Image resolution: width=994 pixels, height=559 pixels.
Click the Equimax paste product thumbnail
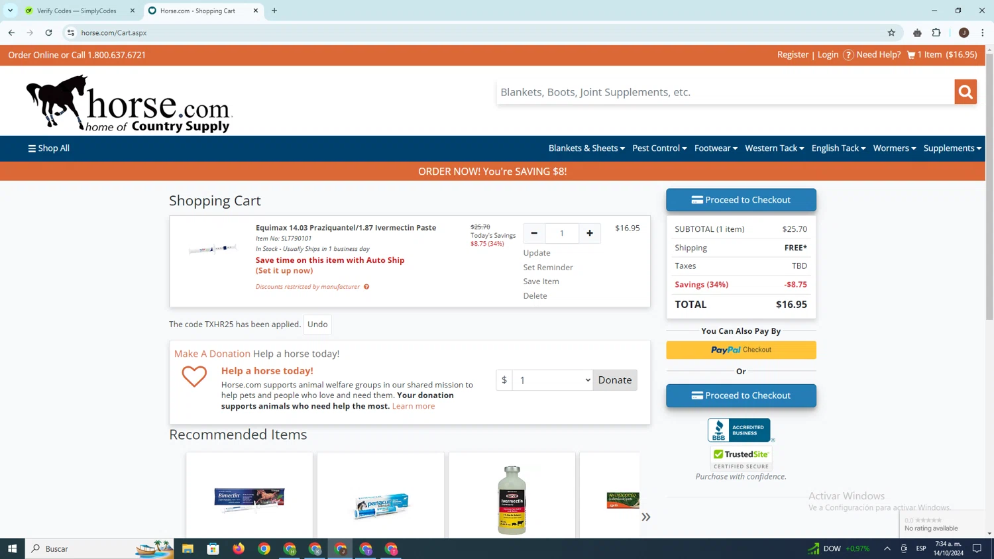pyautogui.click(x=212, y=249)
